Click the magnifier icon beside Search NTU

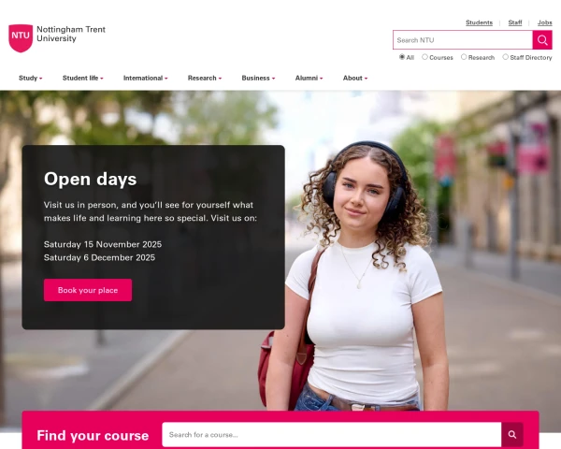point(542,39)
